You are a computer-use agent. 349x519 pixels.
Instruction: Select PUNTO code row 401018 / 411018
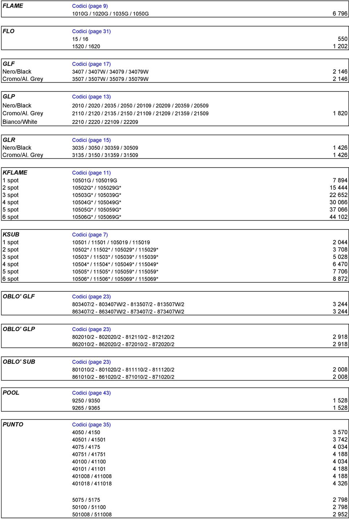point(92,484)
